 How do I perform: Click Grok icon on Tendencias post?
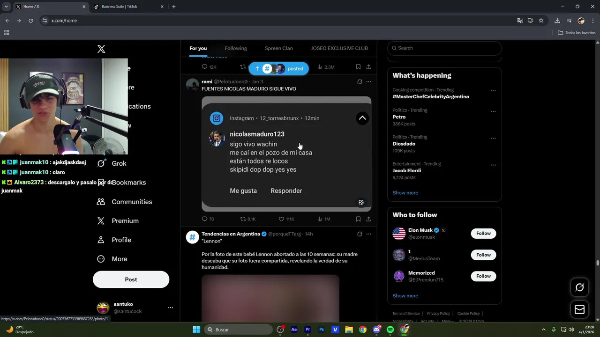[360, 234]
